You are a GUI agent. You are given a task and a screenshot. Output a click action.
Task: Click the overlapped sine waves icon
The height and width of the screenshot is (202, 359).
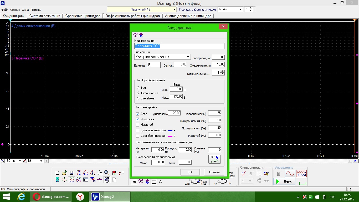click(x=79, y=180)
